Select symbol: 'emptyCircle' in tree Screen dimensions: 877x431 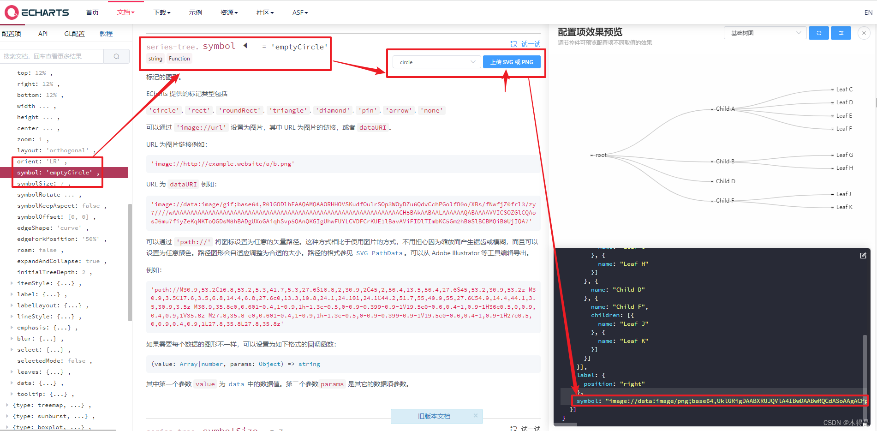click(64, 173)
